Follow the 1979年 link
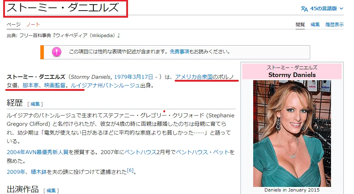The width and height of the screenshot is (354, 194). click(123, 77)
